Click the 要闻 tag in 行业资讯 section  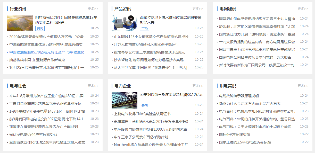[40, 28]
